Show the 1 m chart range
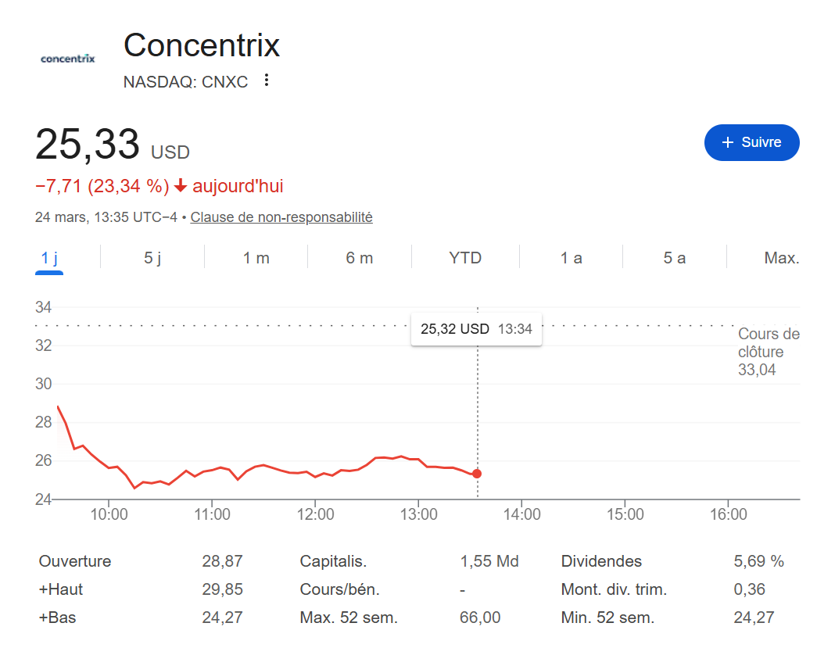 point(256,258)
